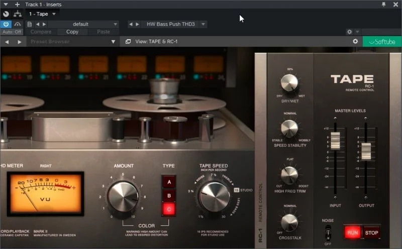Click the red RUN button
The image size is (402, 249).
(x=353, y=233)
